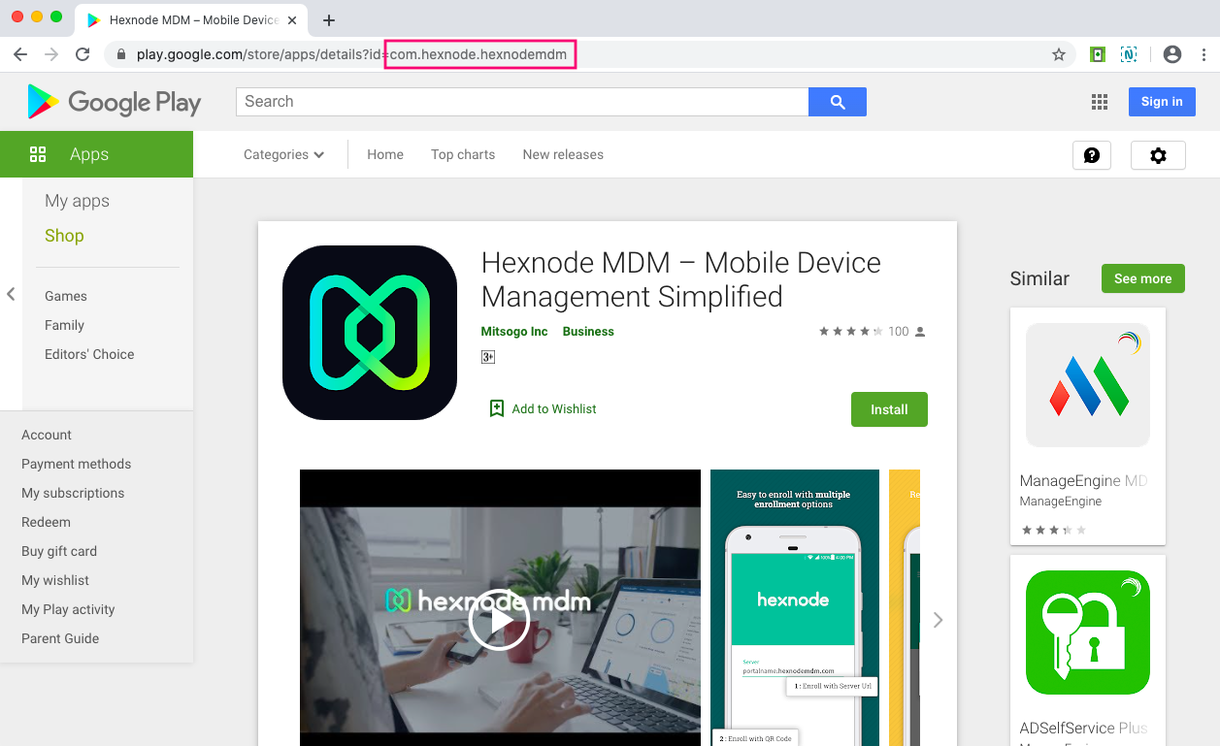Viewport: 1220px width, 746px height.
Task: Open the settings gear icon
Action: coord(1158,155)
